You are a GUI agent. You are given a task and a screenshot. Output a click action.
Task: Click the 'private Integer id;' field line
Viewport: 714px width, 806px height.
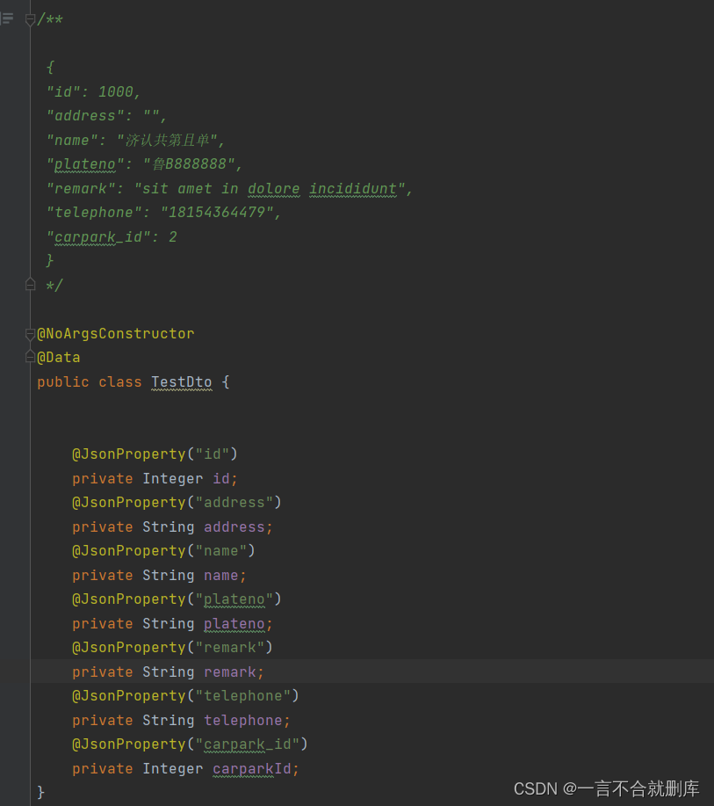point(155,478)
